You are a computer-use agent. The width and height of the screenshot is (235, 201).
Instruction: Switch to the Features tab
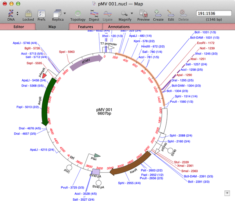[85, 27]
